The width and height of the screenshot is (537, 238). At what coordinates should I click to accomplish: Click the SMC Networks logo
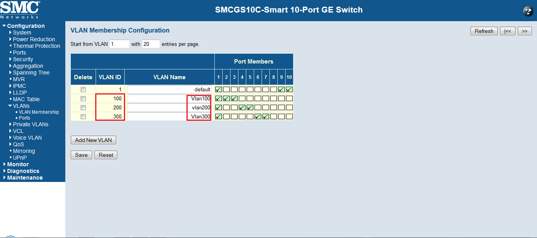click(x=20, y=10)
